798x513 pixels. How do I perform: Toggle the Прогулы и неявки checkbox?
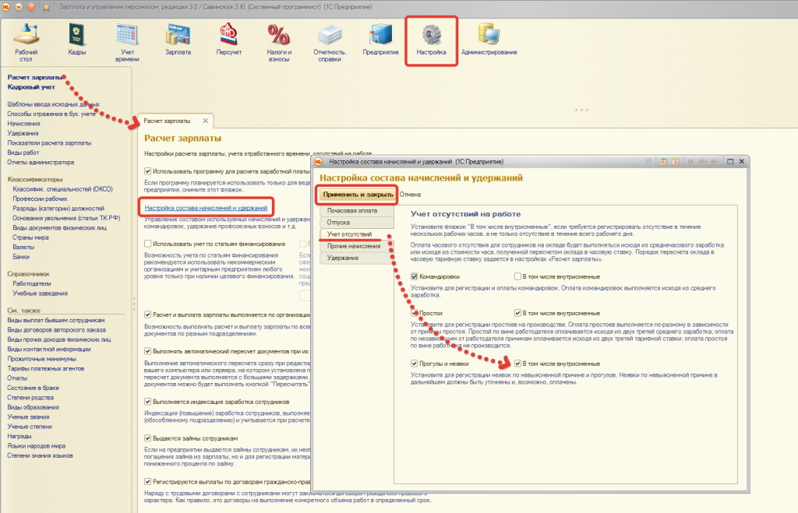point(415,364)
